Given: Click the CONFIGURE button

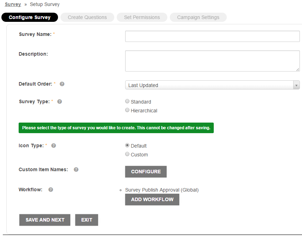Looking at the screenshot, I should click(x=146, y=172).
